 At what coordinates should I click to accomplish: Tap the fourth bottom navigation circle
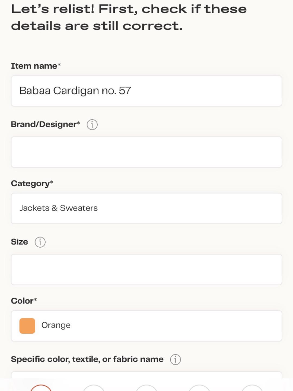tap(199, 388)
